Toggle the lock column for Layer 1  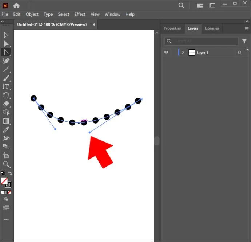click(x=174, y=52)
